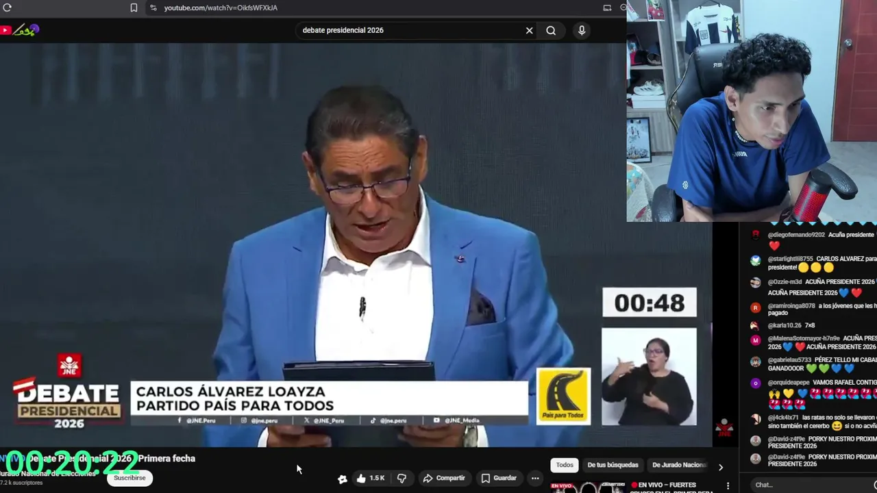
Task: Click gabrielau5733's chat message
Action: pos(822,364)
